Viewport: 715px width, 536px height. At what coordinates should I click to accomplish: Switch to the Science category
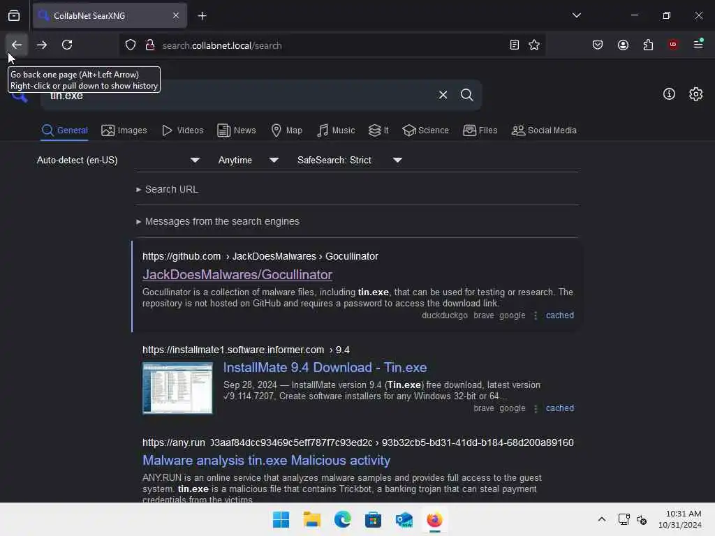tap(425, 131)
